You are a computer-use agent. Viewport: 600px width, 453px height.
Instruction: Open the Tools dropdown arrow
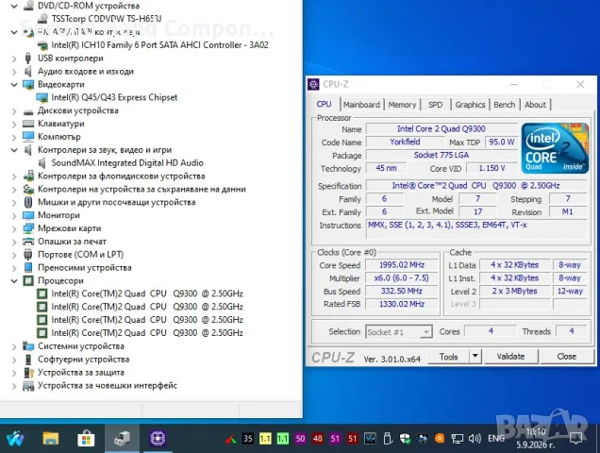coord(475,357)
